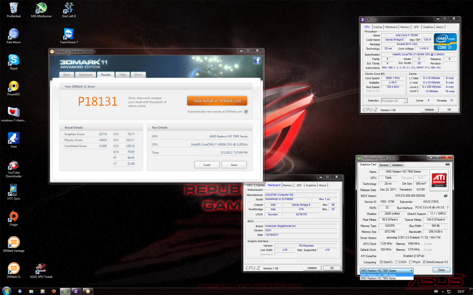Click the Graphics Score value 20774
The image size is (473, 295).
[x=103, y=134]
